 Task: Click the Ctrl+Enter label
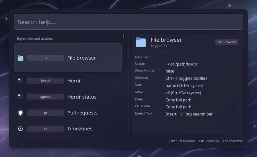(x=143, y=106)
